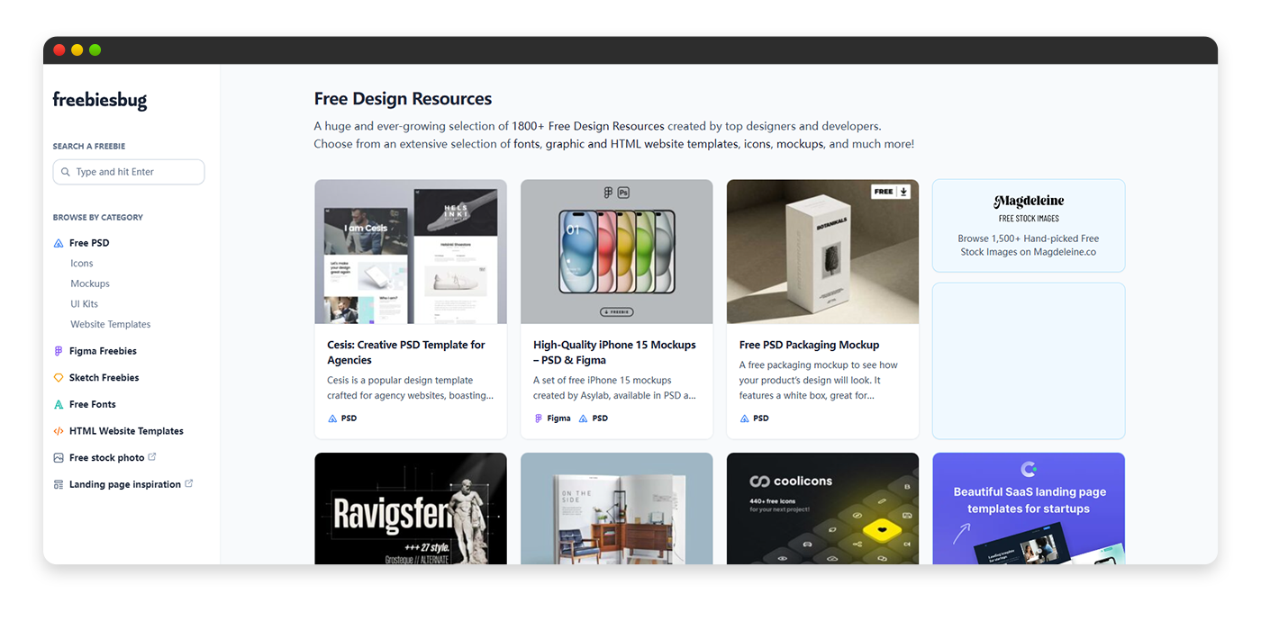1261x630 pixels.
Task: Click the Sketch Freebies diamond icon
Action: pos(59,378)
